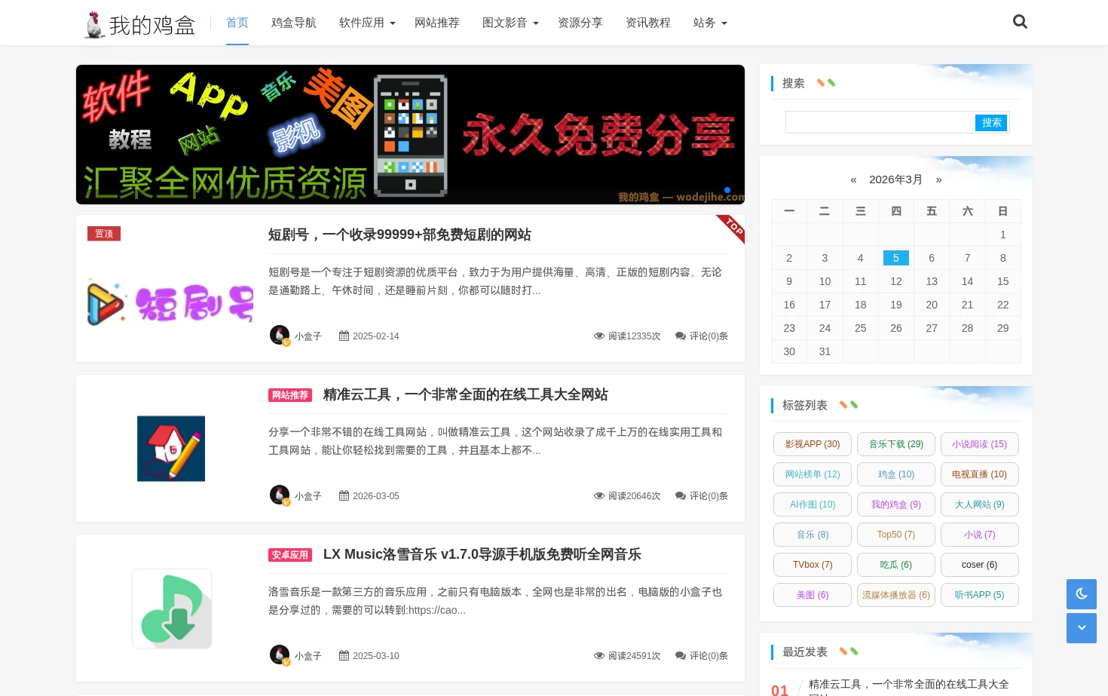Open article 精准云工具 title link
The image size is (1108, 696).
(x=466, y=394)
